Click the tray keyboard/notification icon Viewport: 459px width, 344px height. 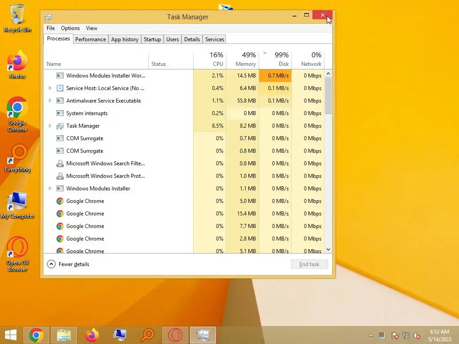coord(382,335)
